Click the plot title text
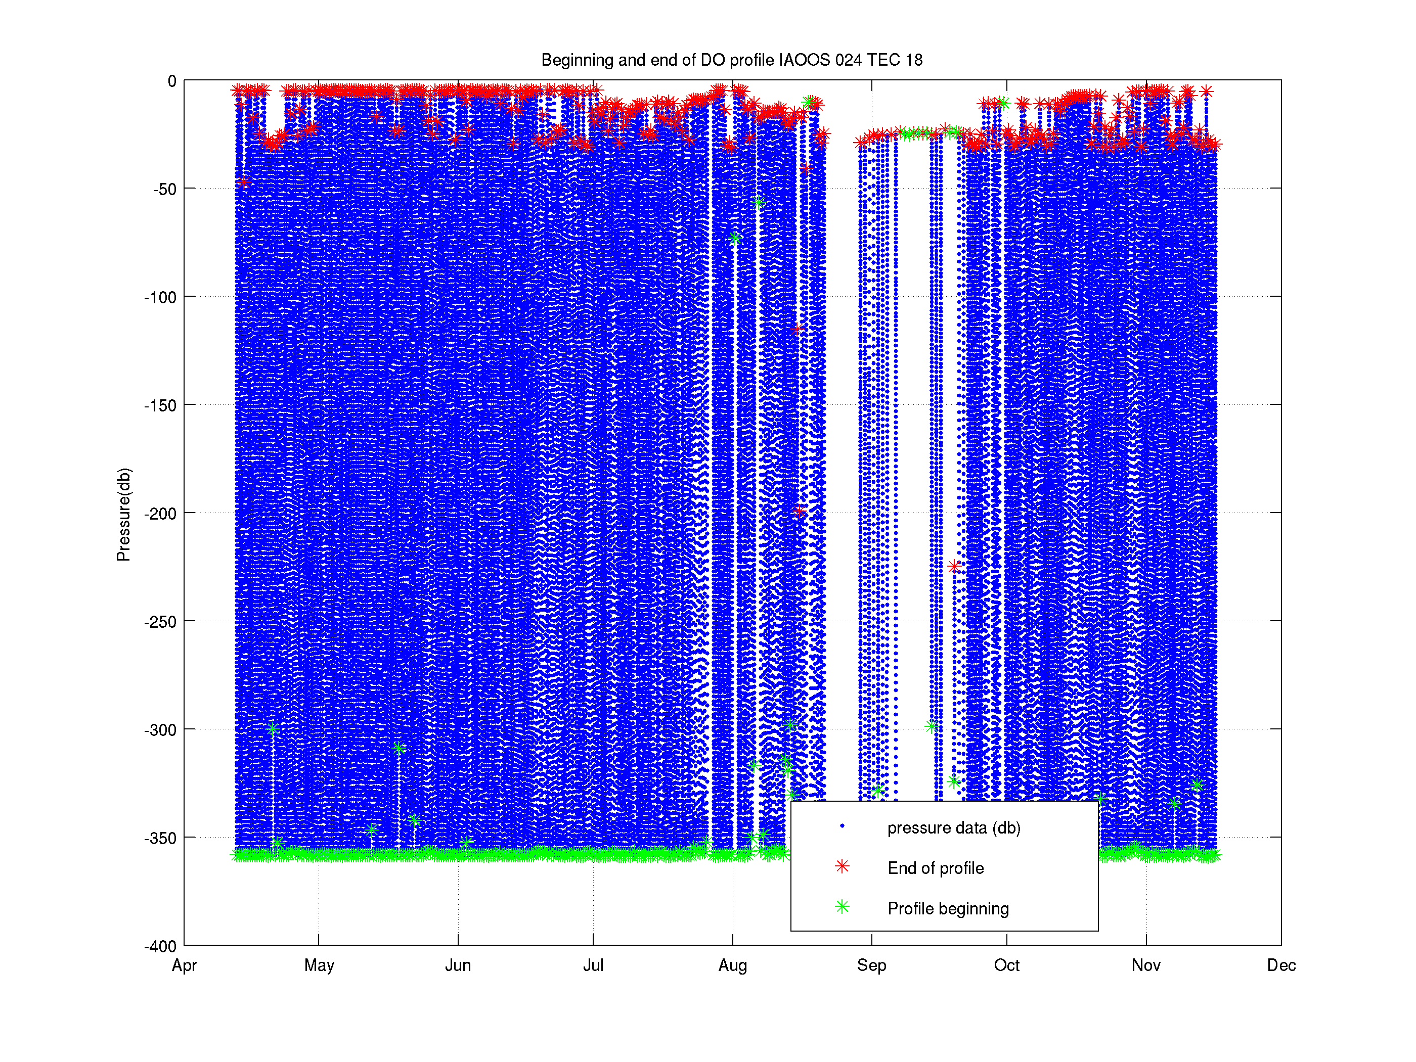1416x1062 pixels. (x=732, y=60)
